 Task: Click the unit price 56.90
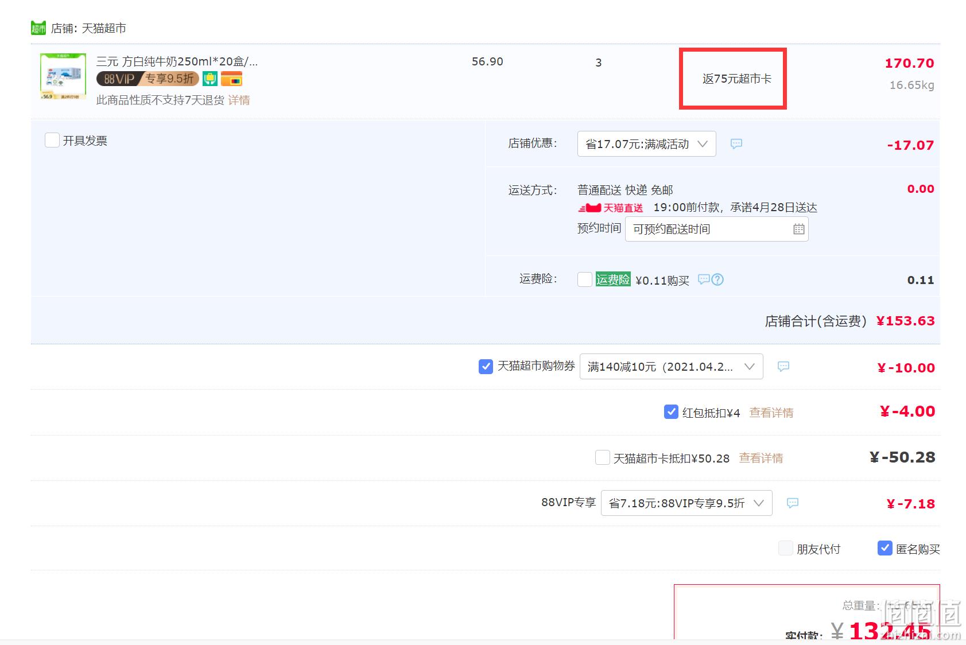[x=487, y=61]
